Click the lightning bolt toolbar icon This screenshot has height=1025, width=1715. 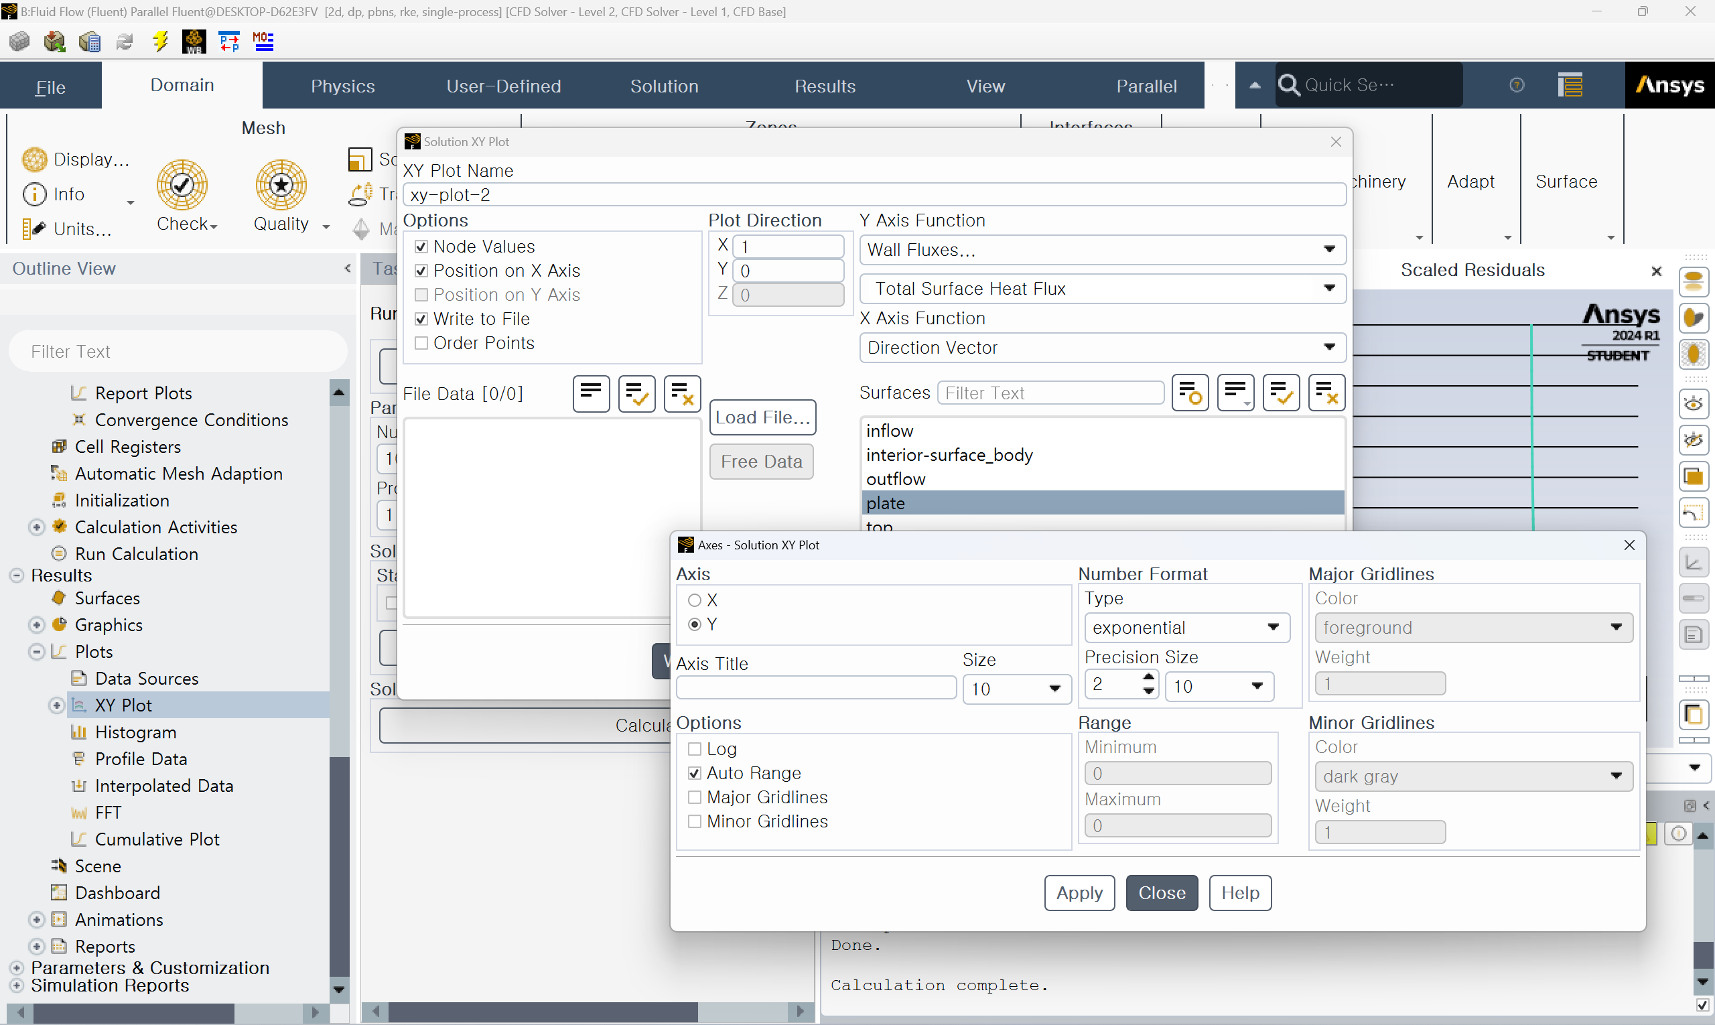[160, 42]
